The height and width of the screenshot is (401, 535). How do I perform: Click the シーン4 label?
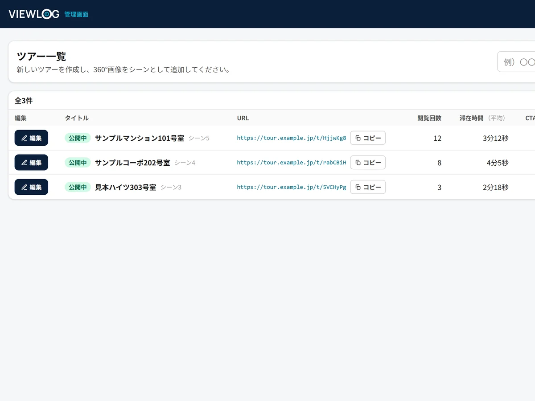(185, 163)
